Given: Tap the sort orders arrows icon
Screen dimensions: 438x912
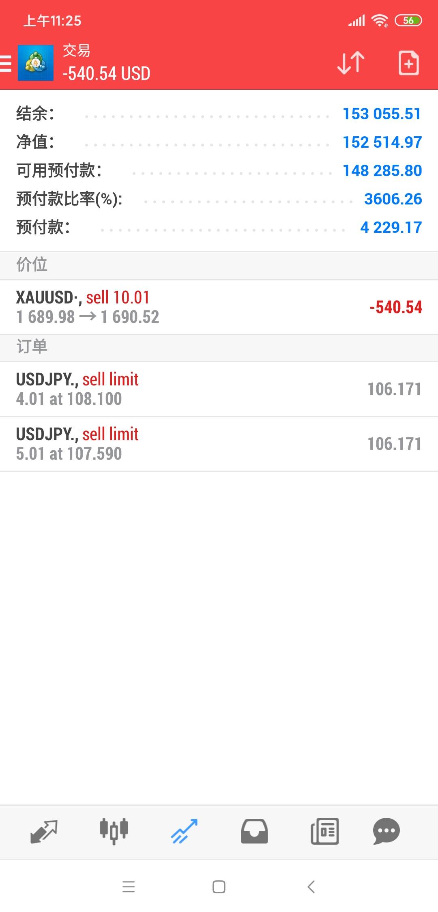Looking at the screenshot, I should (x=351, y=63).
